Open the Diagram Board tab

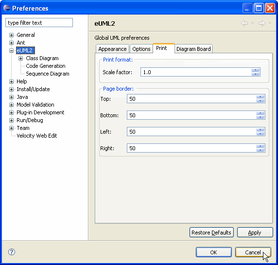point(193,49)
